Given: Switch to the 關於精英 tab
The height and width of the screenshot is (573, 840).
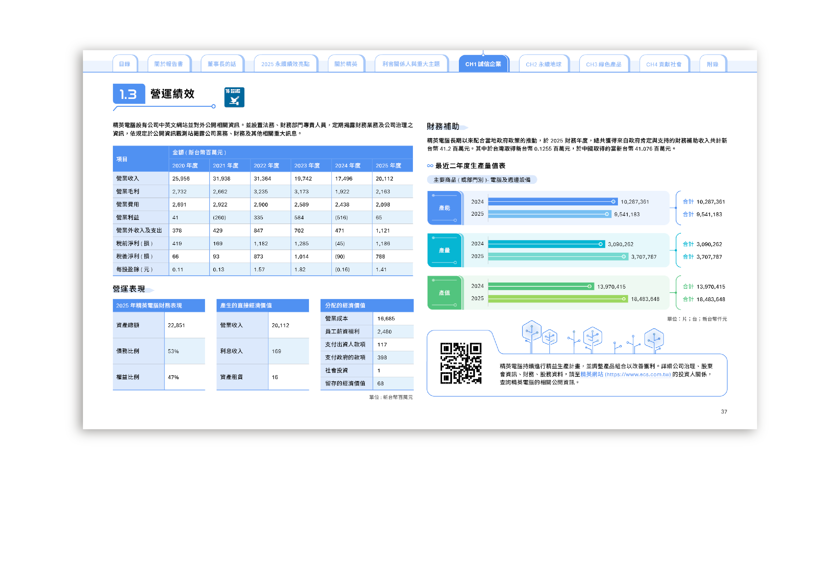Looking at the screenshot, I should [346, 64].
